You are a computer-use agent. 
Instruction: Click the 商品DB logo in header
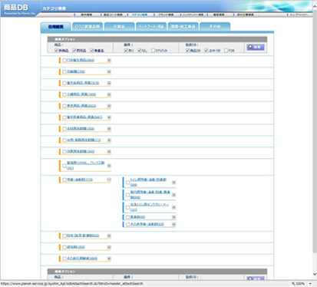pyautogui.click(x=16, y=8)
